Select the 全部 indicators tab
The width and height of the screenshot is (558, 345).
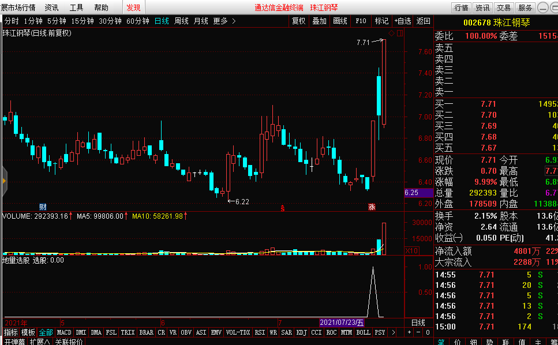(46, 332)
